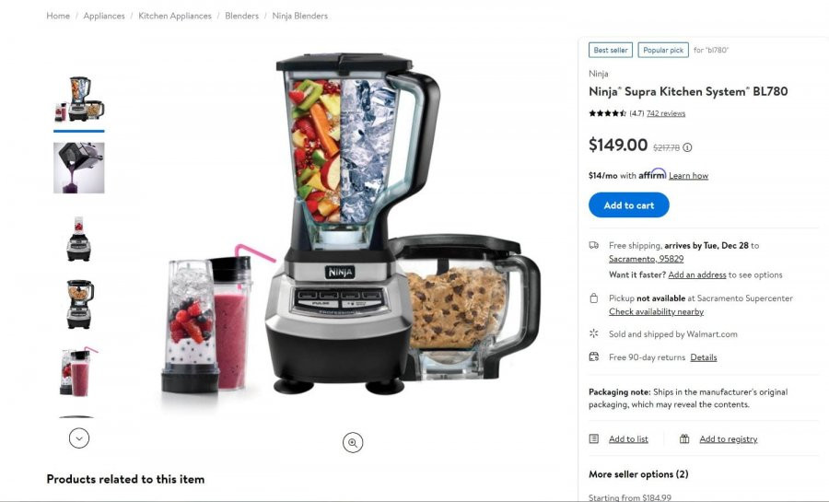Click the zoom magnifier icon under product image
This screenshot has width=829, height=502.
[353, 442]
